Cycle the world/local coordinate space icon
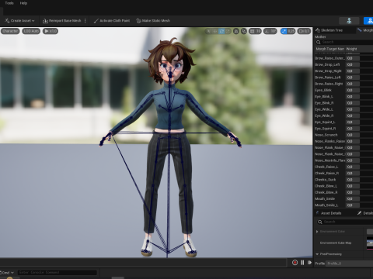Viewport: 373px width, 279px height. coord(236,31)
